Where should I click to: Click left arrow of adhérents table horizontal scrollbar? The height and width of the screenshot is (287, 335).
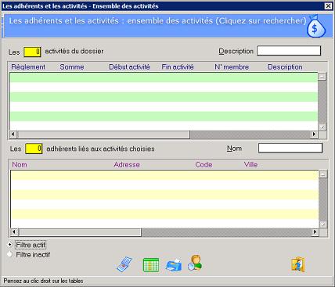pyautogui.click(x=14, y=231)
